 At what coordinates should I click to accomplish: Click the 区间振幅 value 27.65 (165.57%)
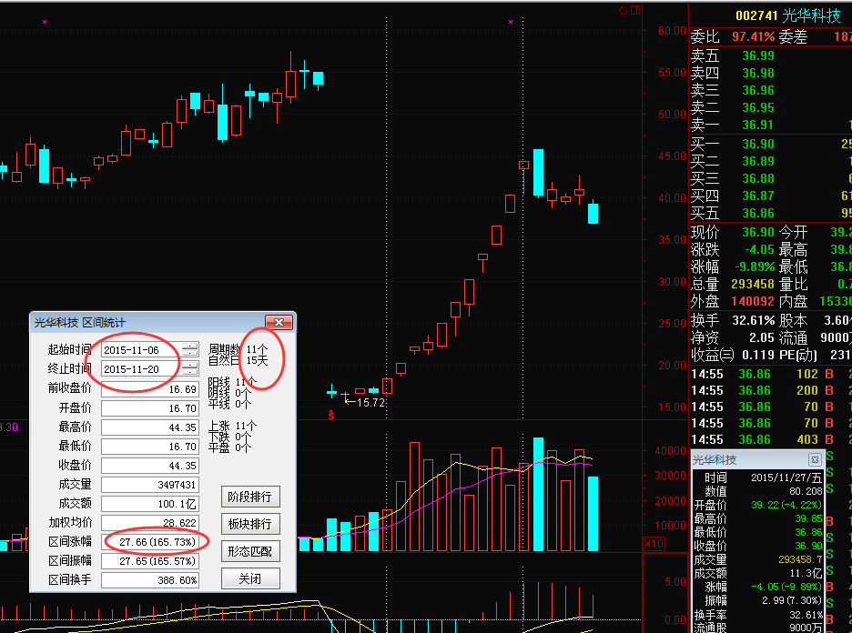click(150, 561)
